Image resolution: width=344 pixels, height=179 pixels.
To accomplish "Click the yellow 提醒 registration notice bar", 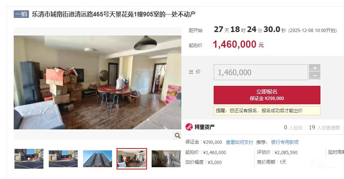I will pyautogui.click(x=267, y=111).
